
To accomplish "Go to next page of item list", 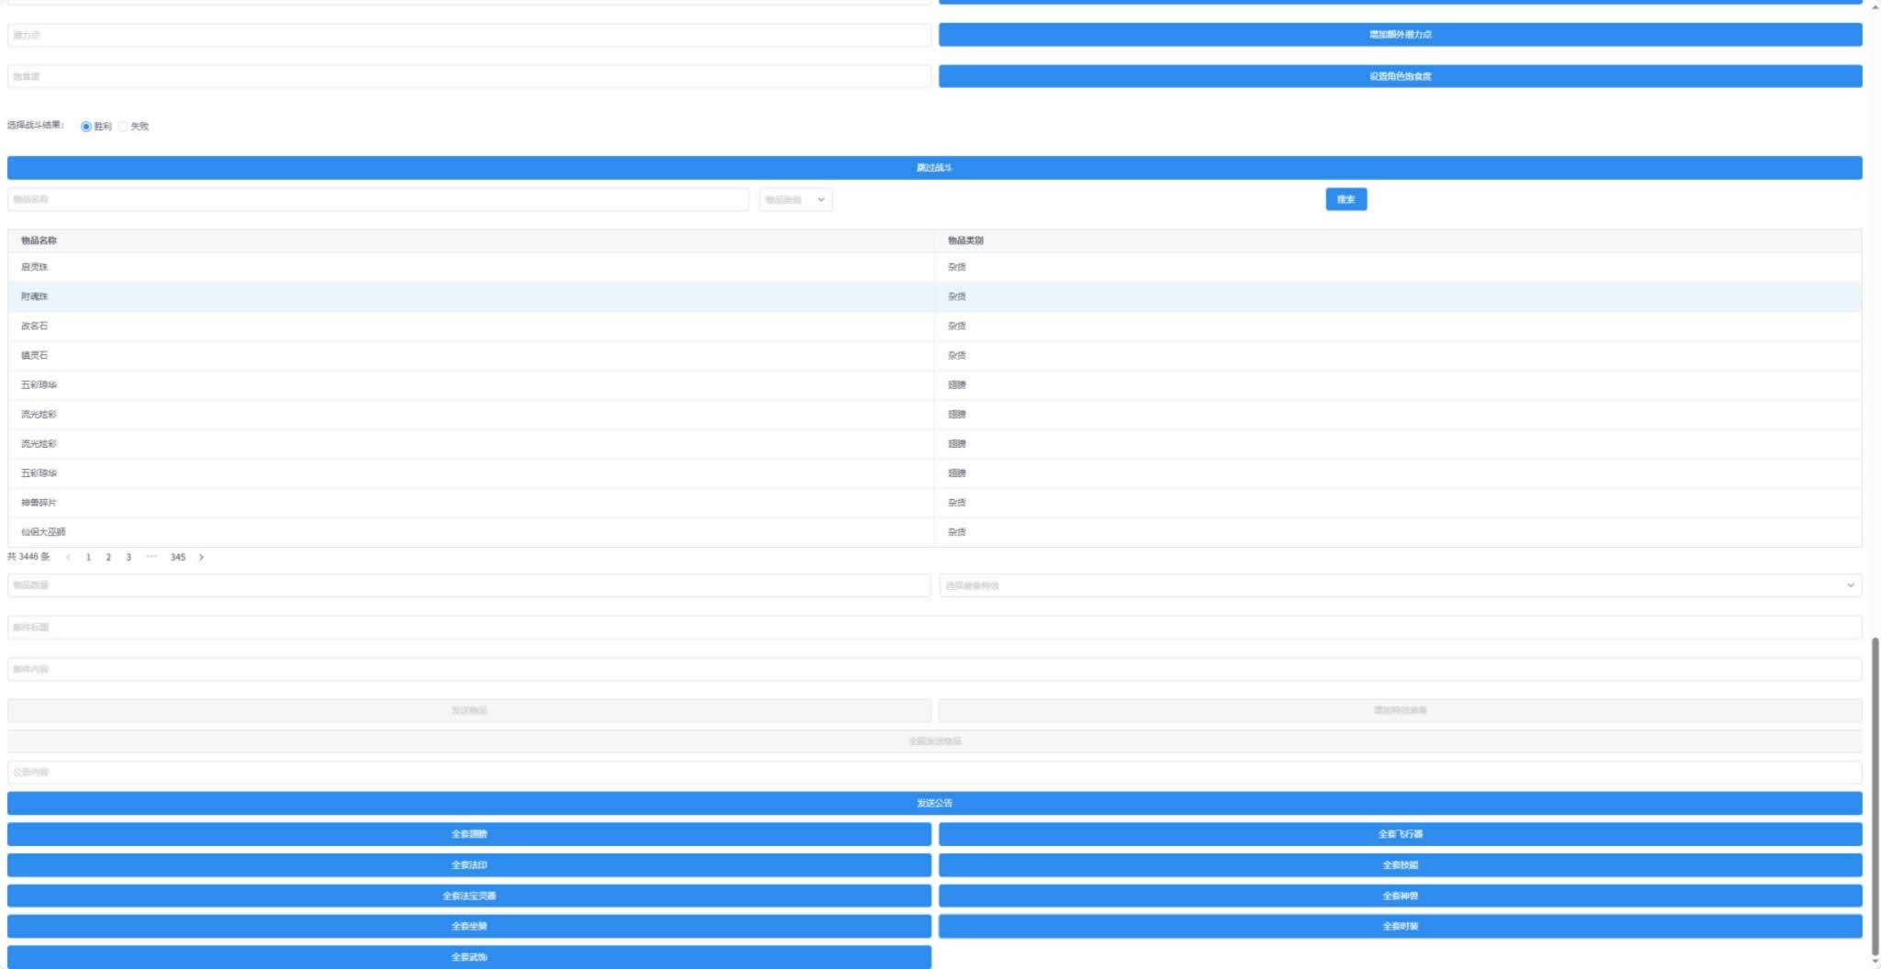I will tap(201, 557).
